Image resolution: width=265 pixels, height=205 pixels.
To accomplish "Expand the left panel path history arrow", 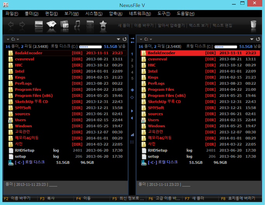I will [118, 39].
